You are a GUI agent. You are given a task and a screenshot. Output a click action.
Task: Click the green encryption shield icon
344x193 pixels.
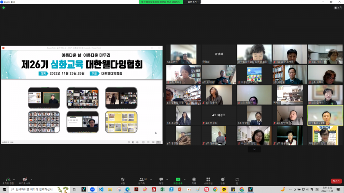click(x=3, y=8)
